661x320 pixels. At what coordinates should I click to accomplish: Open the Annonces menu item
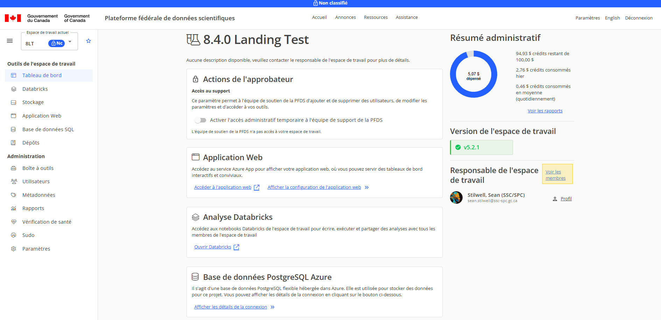[x=345, y=17]
